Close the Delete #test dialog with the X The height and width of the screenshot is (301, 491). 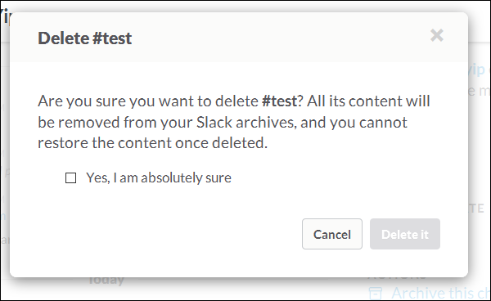pyautogui.click(x=437, y=35)
